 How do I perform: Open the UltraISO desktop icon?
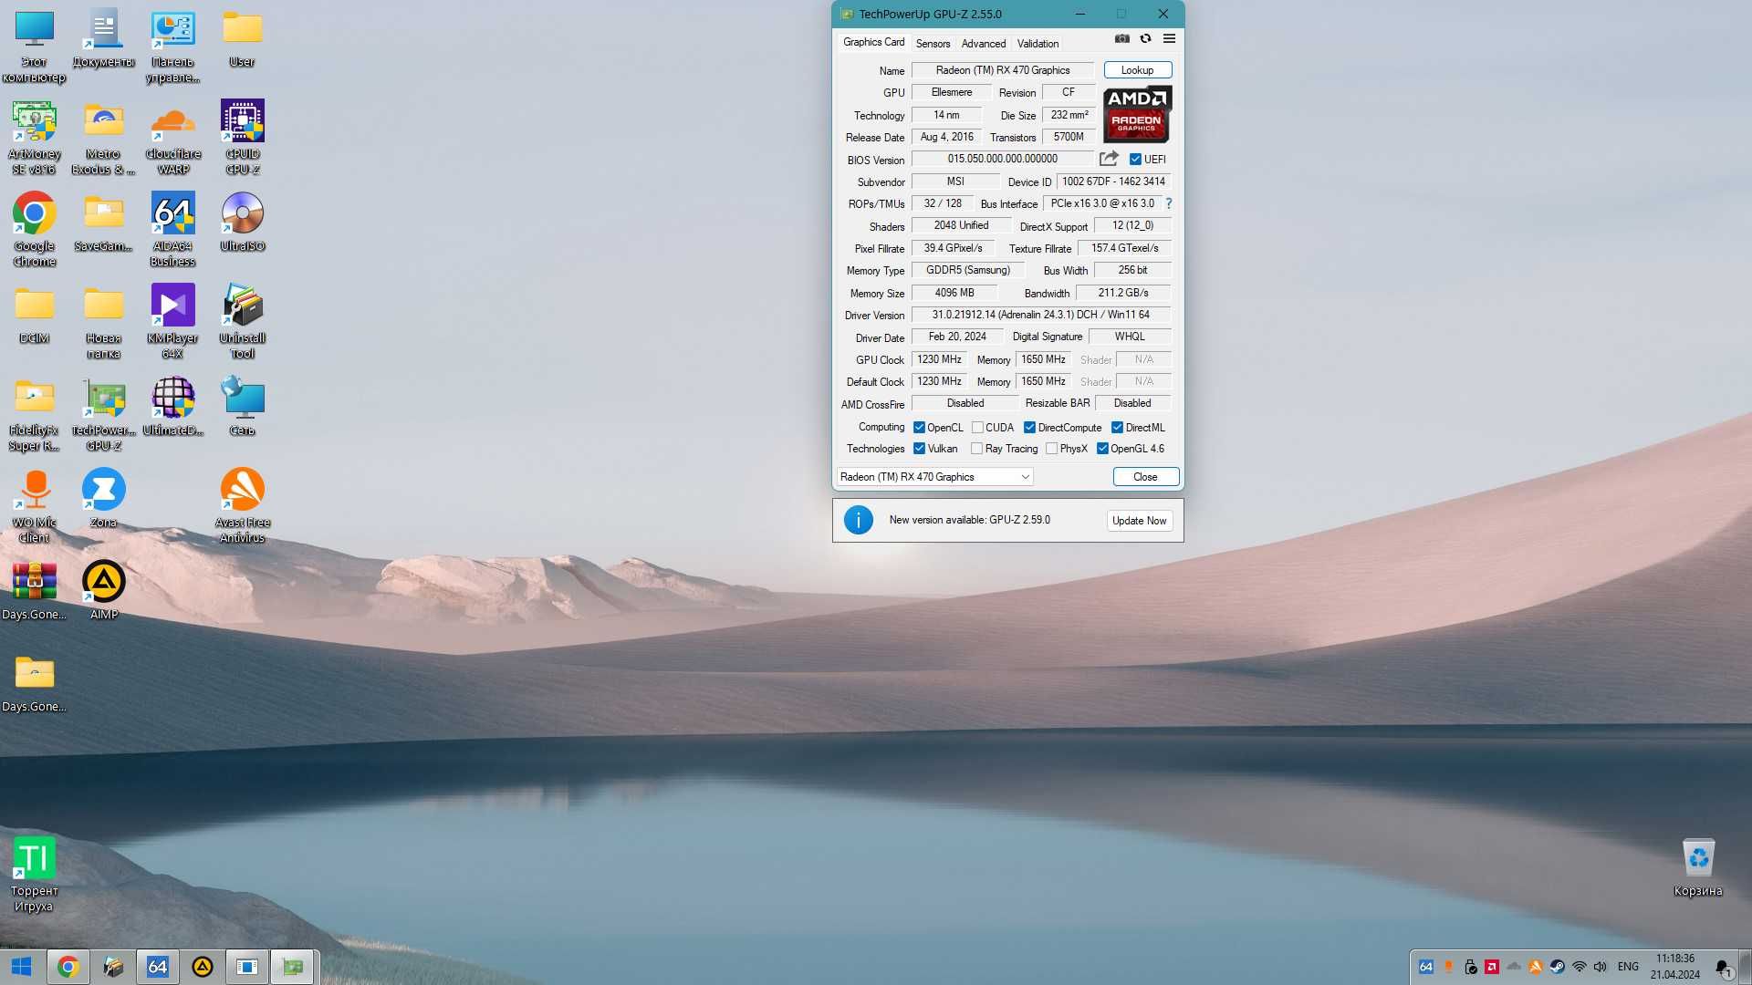[x=243, y=222]
